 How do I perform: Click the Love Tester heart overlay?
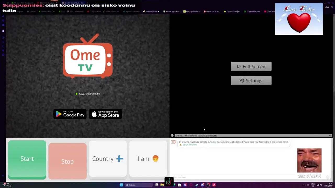point(299,19)
